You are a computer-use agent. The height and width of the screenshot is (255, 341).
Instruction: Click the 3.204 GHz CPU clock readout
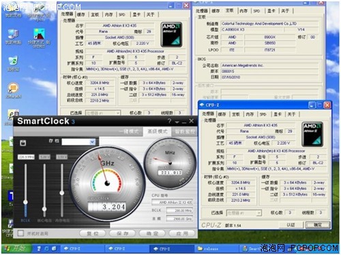pos(107,207)
